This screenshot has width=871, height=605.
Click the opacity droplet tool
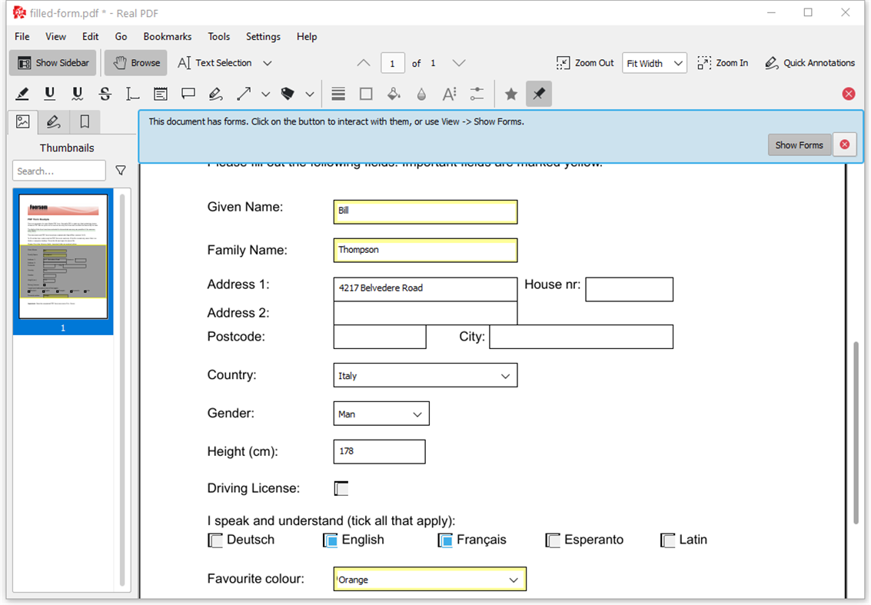[x=421, y=94]
